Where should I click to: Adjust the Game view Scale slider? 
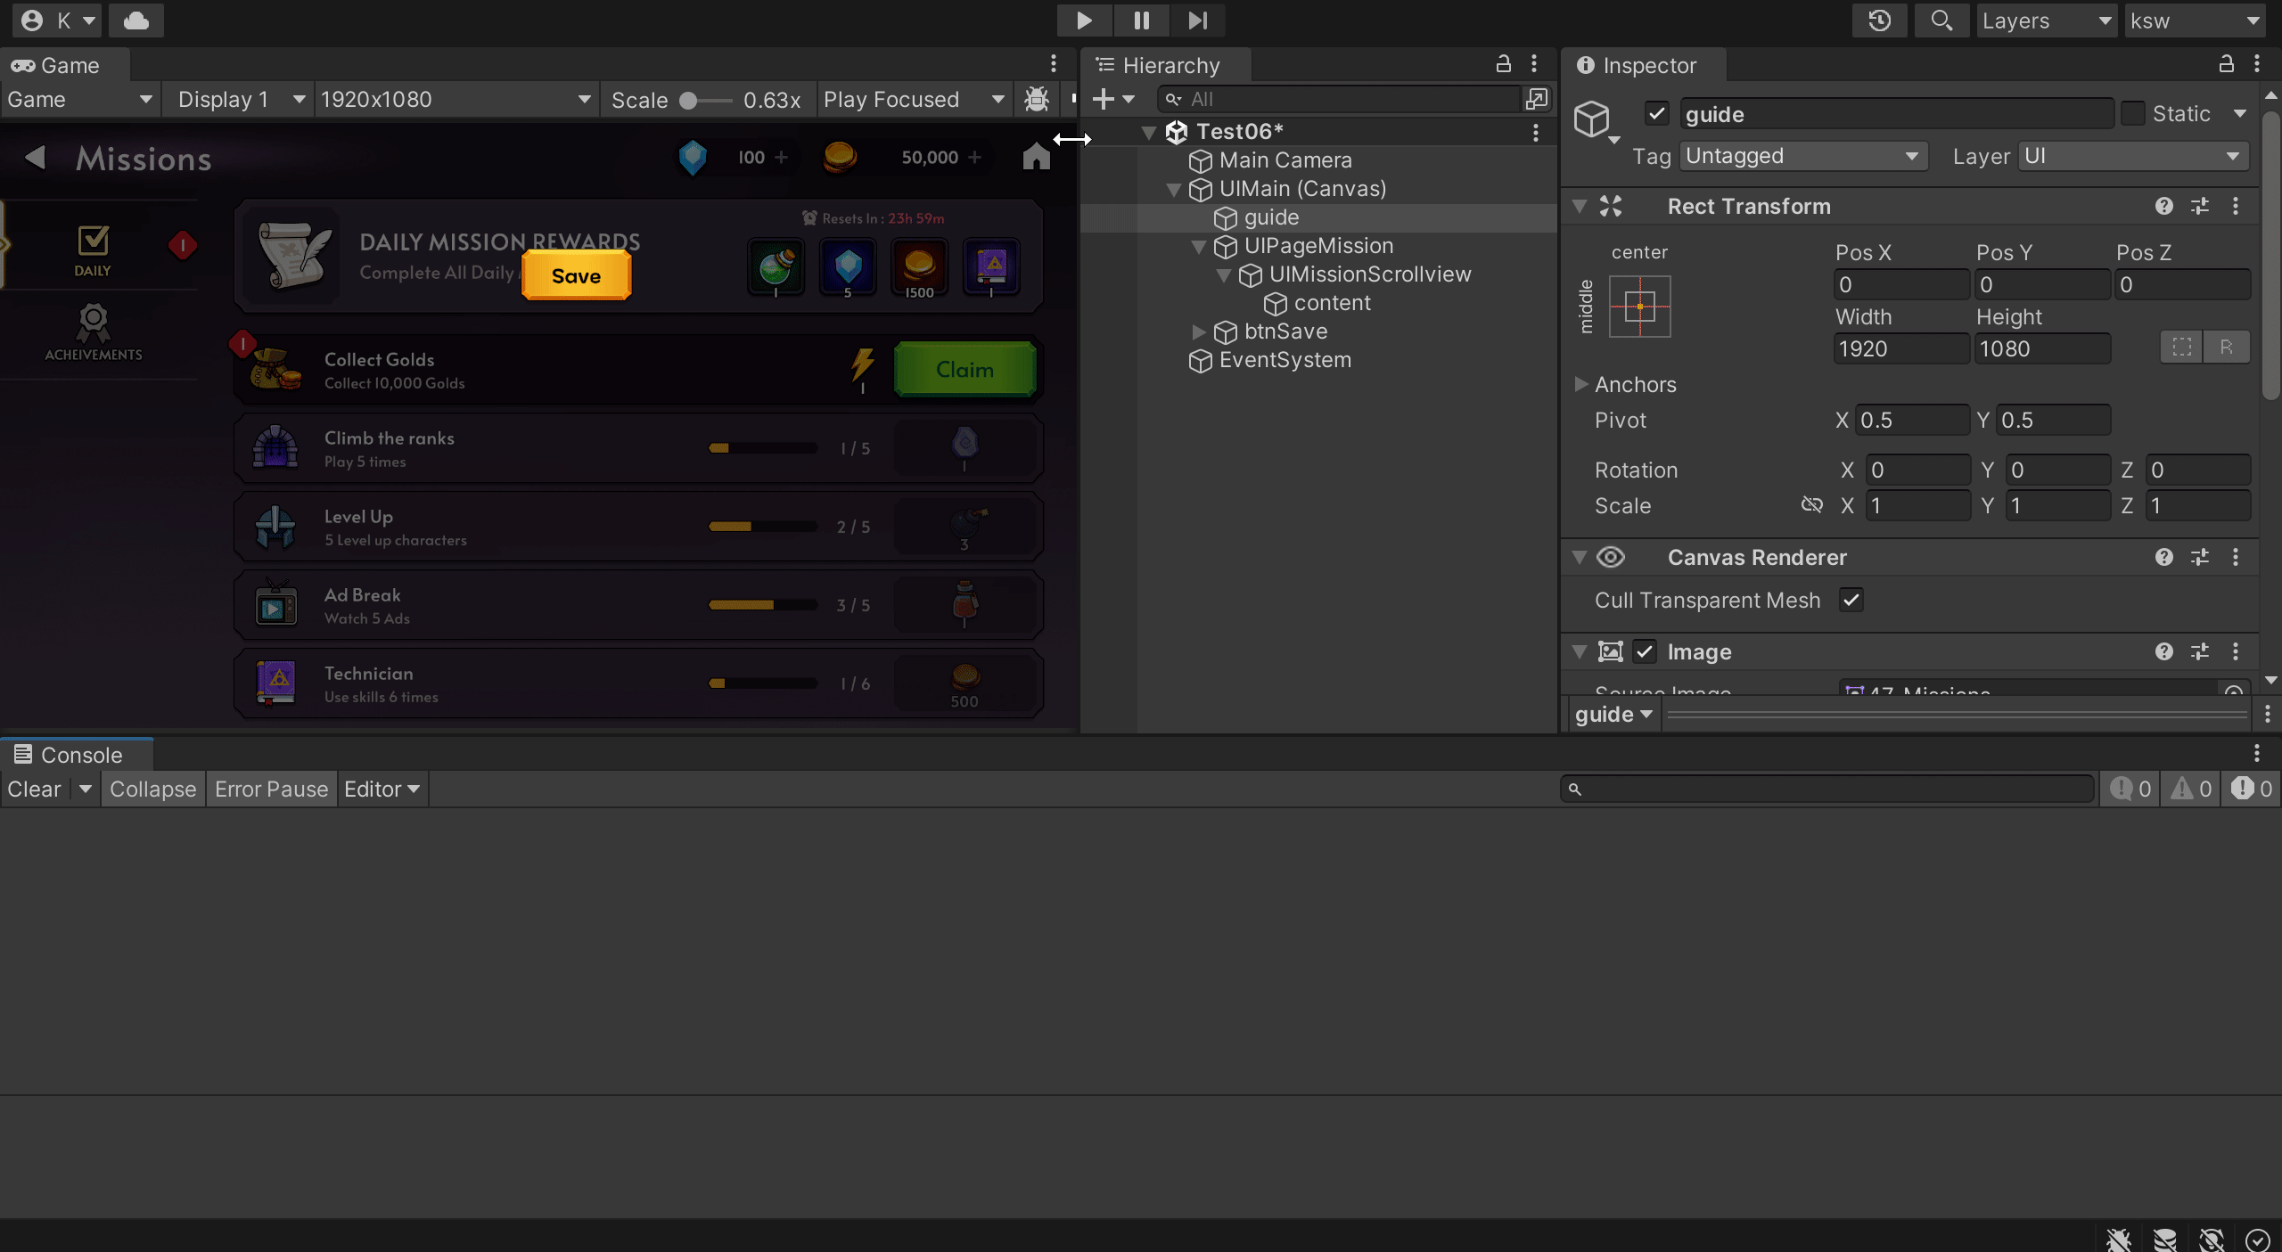(688, 100)
